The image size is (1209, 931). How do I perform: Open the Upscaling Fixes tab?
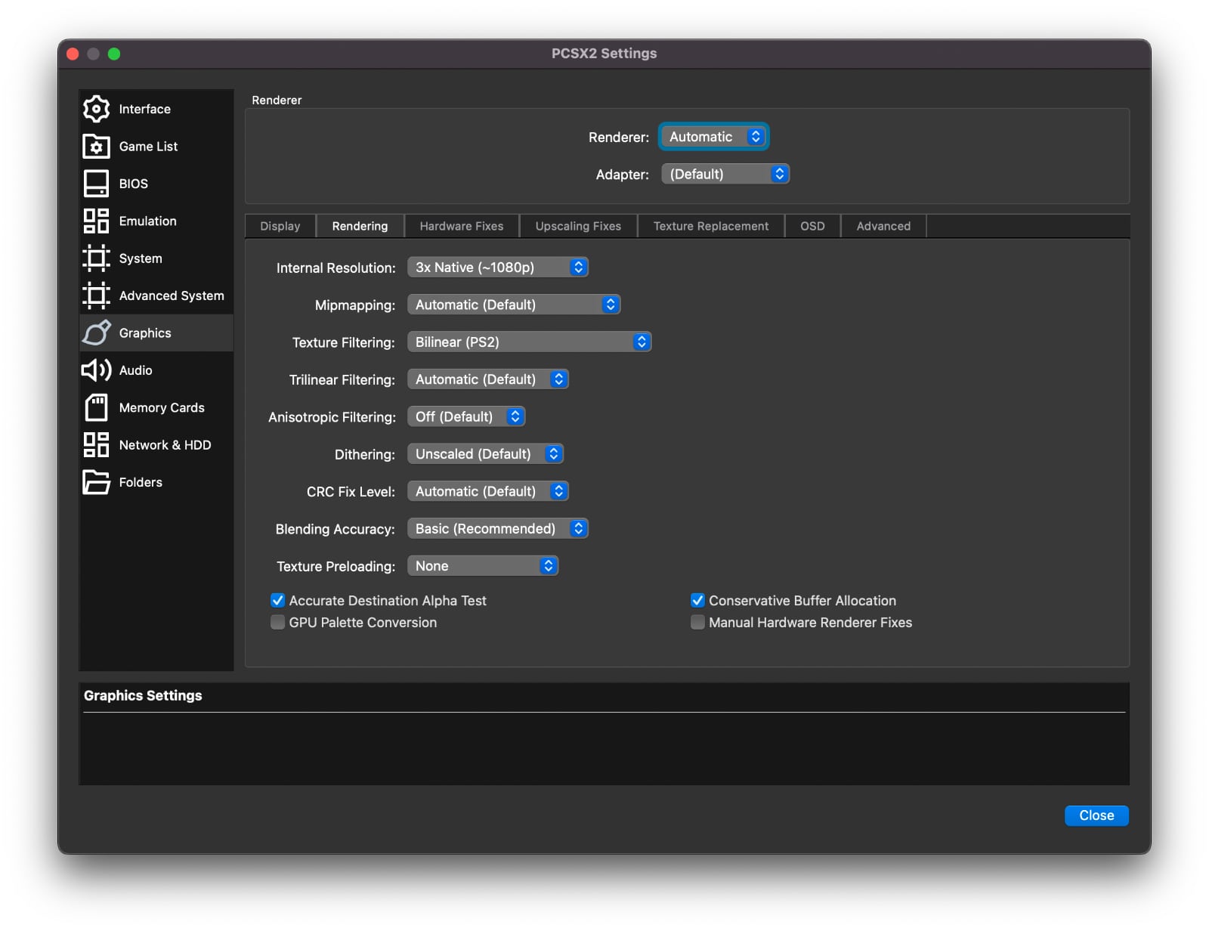pos(578,226)
